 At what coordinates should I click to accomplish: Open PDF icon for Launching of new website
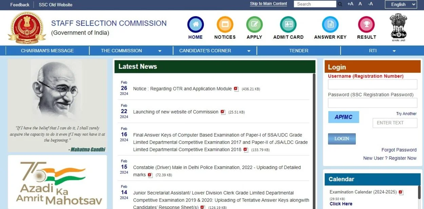pyautogui.click(x=223, y=112)
